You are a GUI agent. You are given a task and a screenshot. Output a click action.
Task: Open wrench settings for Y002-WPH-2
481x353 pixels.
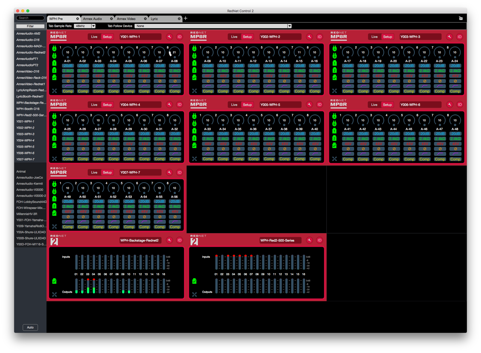pos(309,37)
